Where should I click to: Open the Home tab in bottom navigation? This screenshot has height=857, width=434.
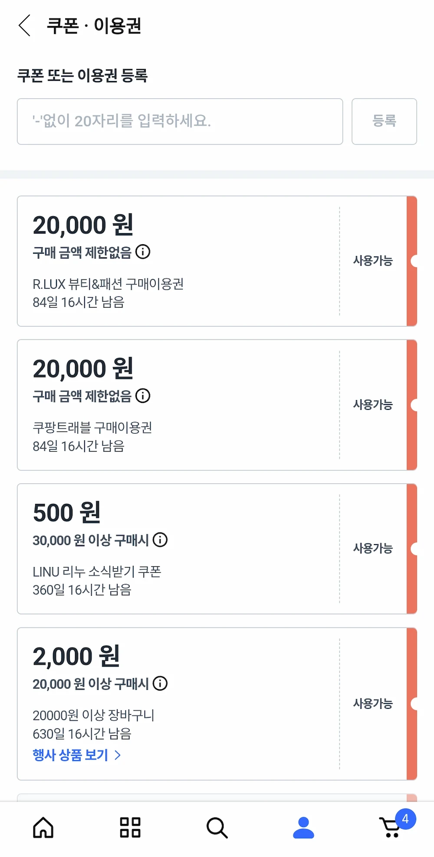[43, 827]
